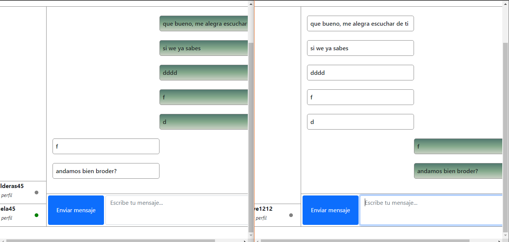The height and width of the screenshot is (242, 509).
Task: Click the green 'si we ya sabes' message
Action: (204, 48)
